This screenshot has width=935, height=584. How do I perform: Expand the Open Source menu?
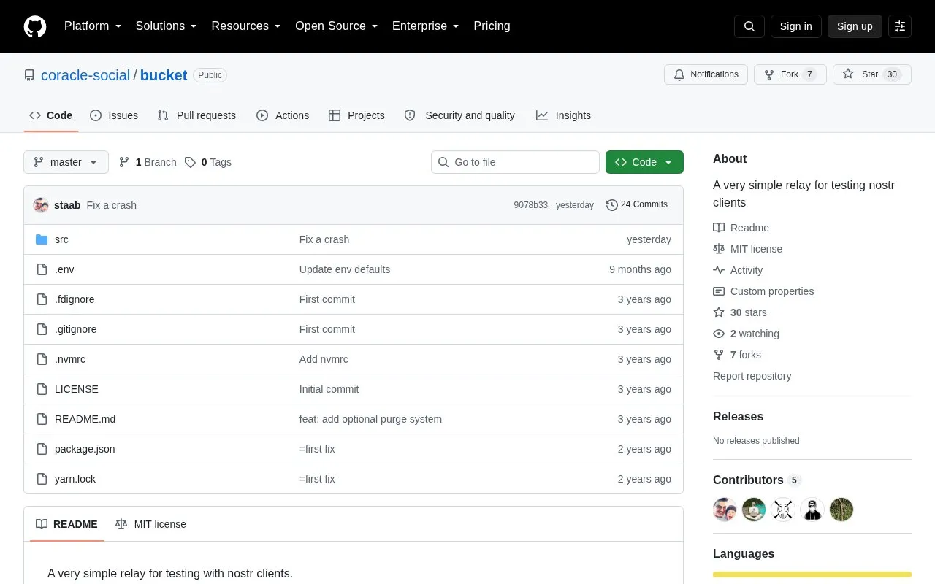pos(336,26)
